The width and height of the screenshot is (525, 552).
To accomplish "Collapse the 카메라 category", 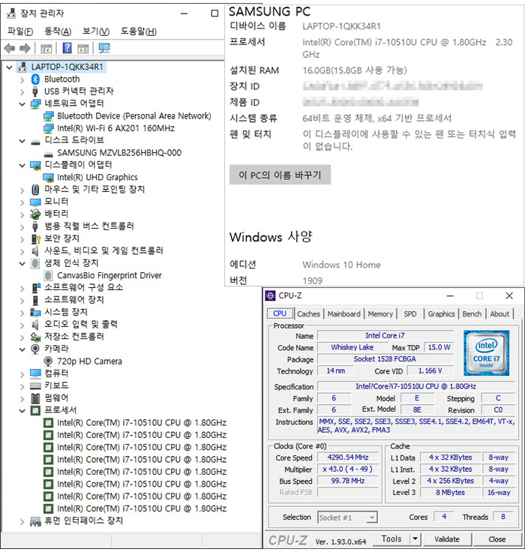I will click(x=22, y=349).
